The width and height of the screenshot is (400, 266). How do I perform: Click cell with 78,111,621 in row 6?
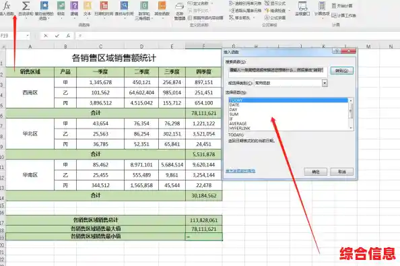click(x=204, y=113)
